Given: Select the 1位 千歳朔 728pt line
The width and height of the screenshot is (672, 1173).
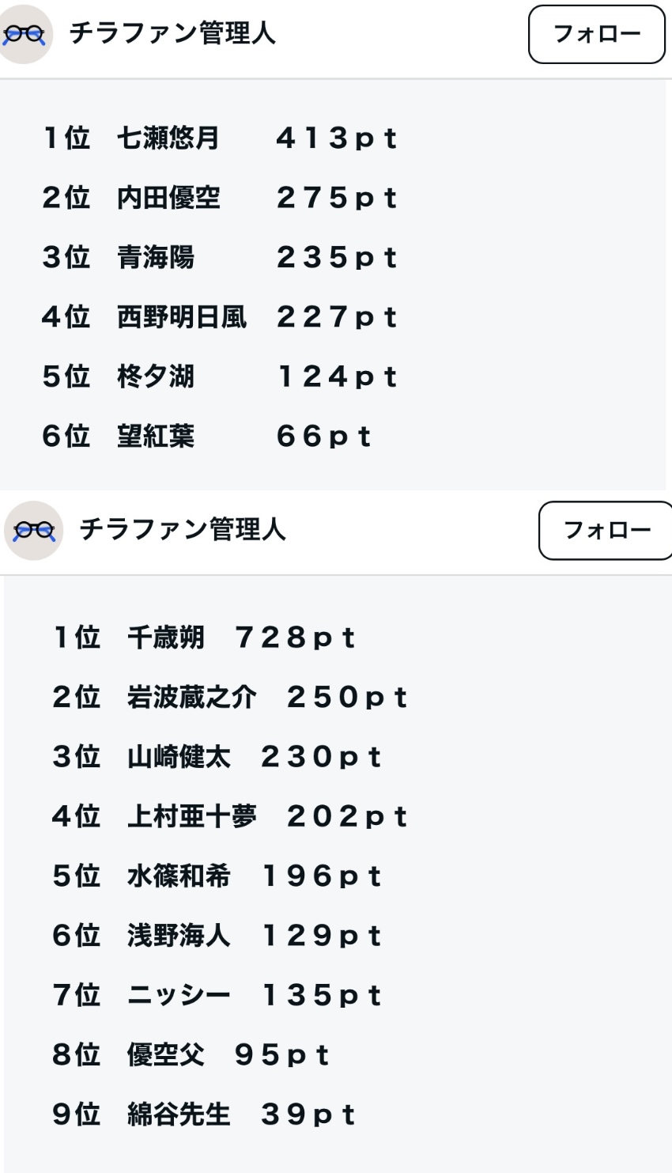Looking at the screenshot, I should 204,638.
